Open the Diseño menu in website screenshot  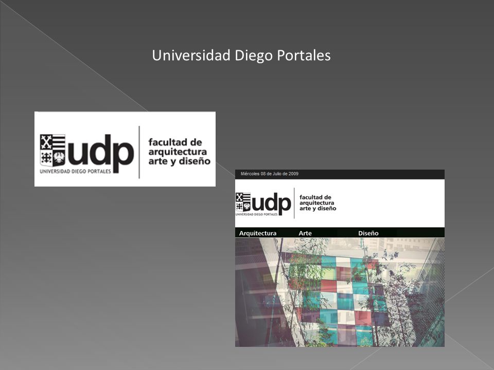point(368,233)
